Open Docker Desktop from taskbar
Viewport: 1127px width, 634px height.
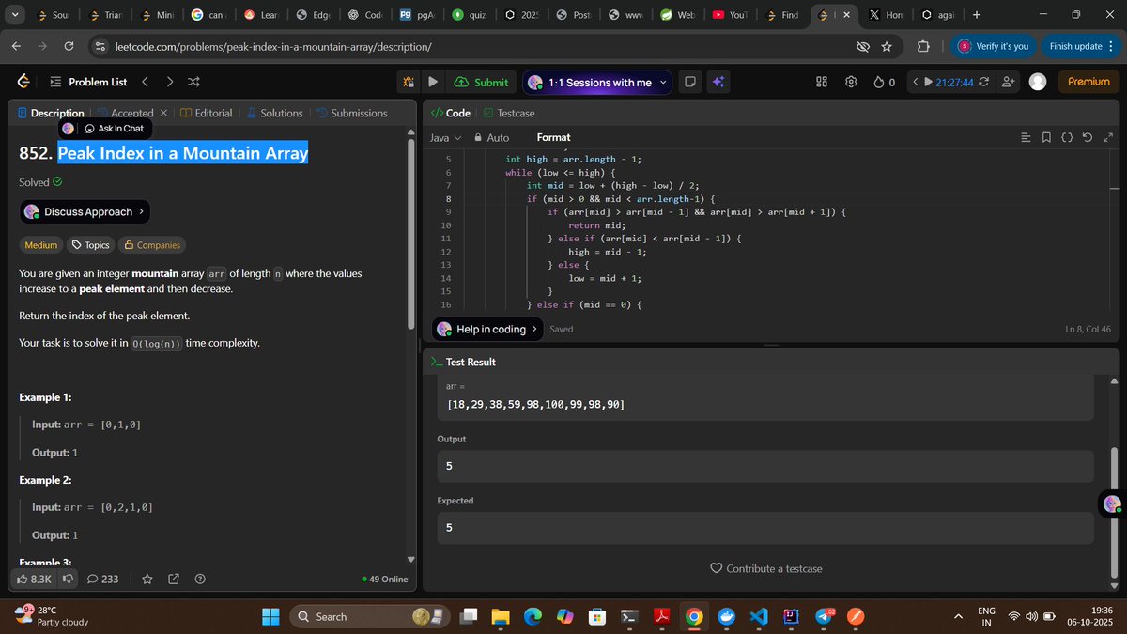point(726,616)
